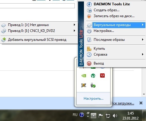146x121 pixels.
Task: Open the Все загрузки... link
Action: tap(123, 103)
